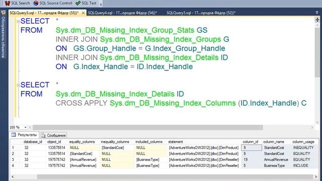Place cursor on GS.Group_Handle in the ON clause

(105, 48)
